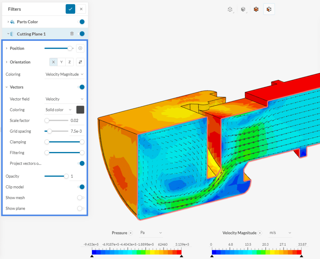The image size is (320, 259).
Task: Select the solid gray cube render mode icon
Action: (x=243, y=9)
